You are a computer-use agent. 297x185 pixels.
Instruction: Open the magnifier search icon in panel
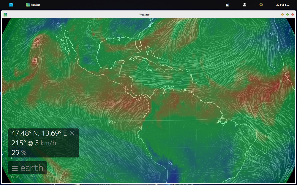point(261,4)
